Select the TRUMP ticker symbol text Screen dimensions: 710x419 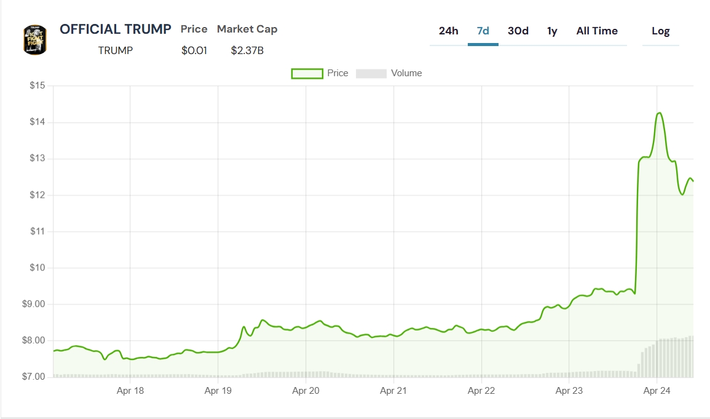coord(116,50)
